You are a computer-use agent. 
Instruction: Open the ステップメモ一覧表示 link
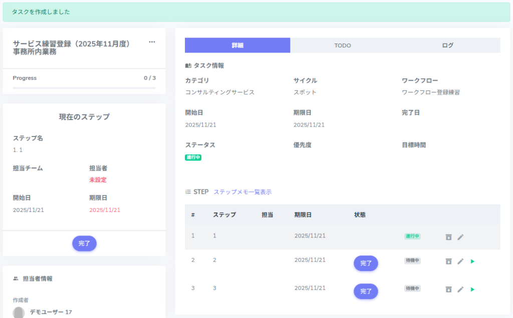coord(242,192)
